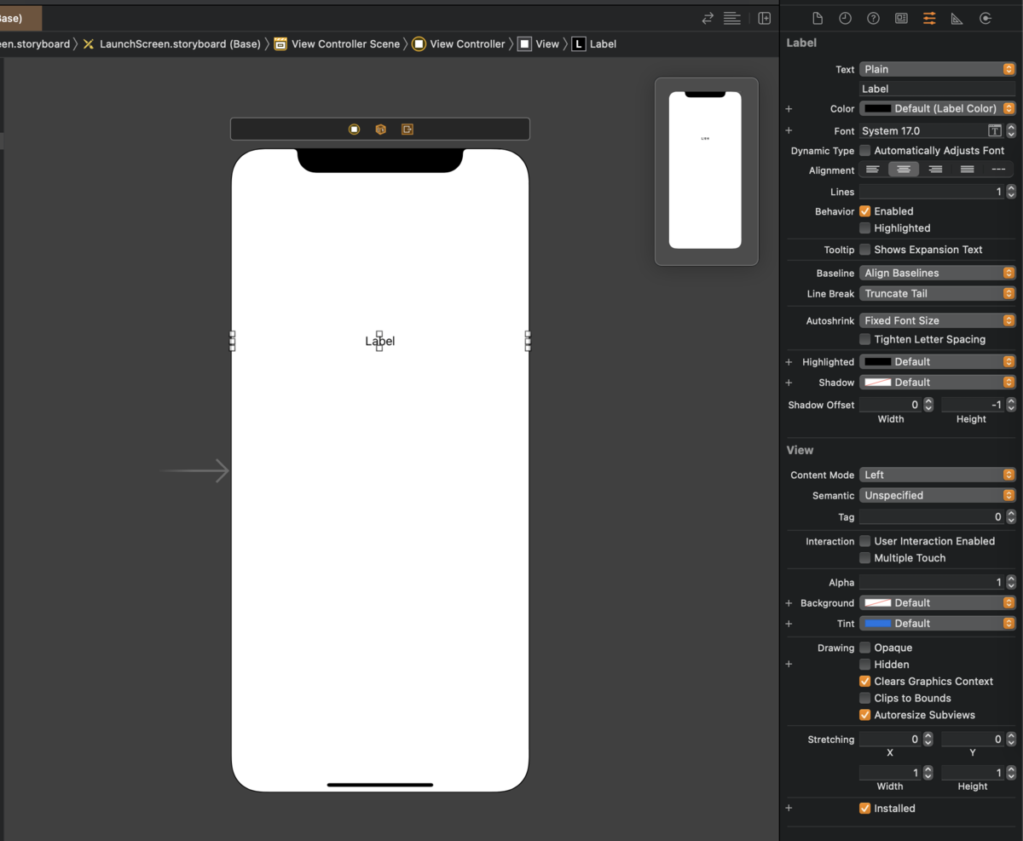The width and height of the screenshot is (1023, 841).
Task: Set alignment to natural dashes
Action: click(998, 170)
